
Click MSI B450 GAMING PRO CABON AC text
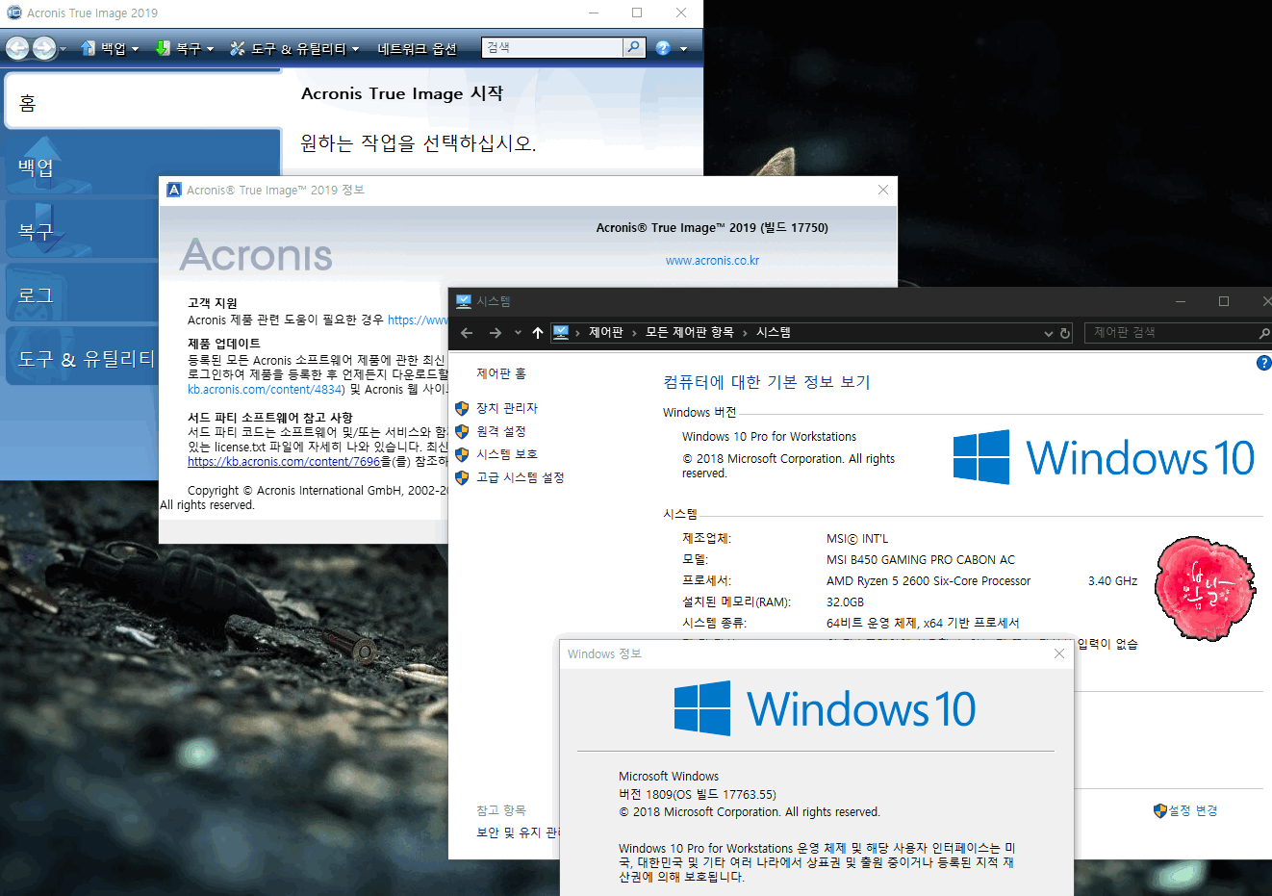pos(921,559)
